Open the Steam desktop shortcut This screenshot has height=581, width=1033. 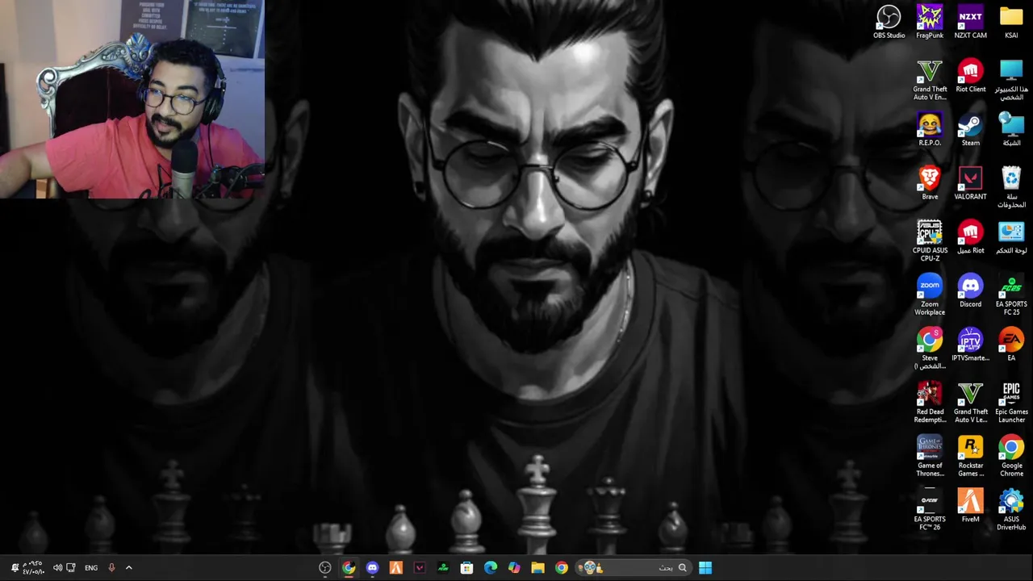pos(970,129)
